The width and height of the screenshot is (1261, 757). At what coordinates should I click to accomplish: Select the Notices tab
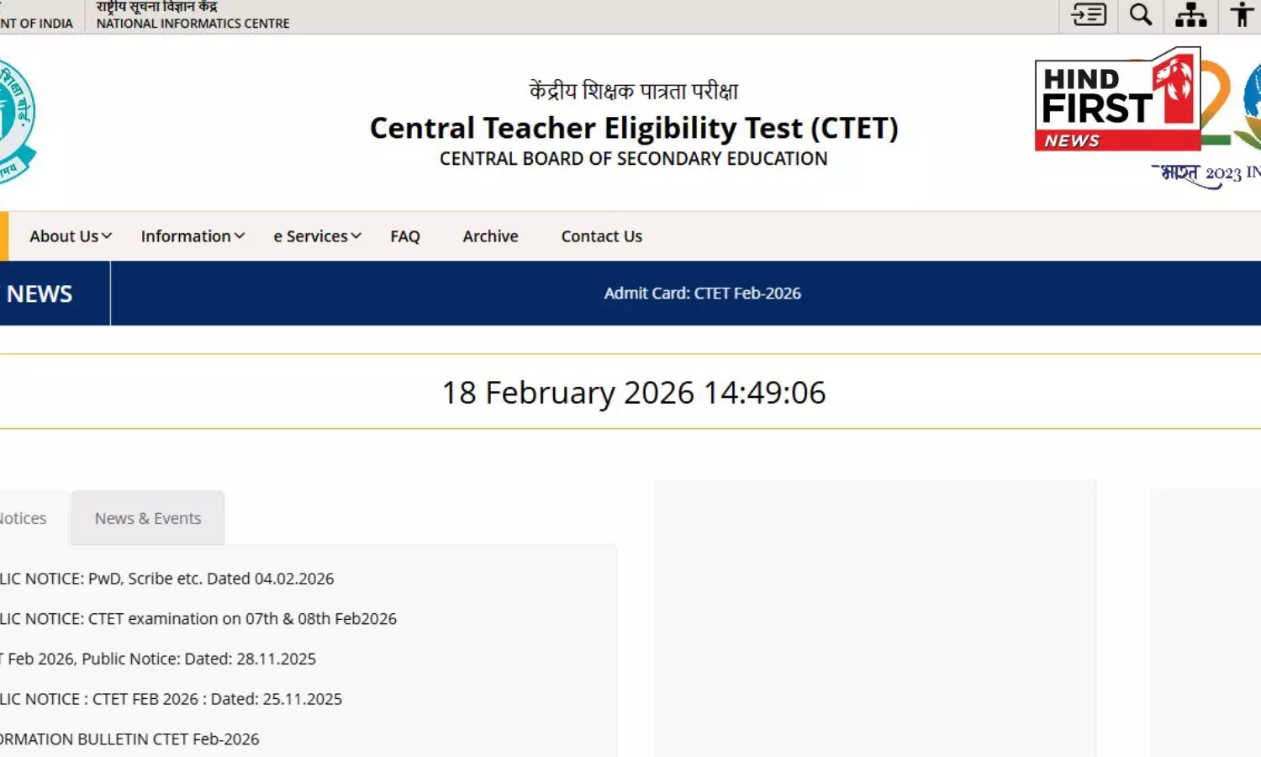coord(22,517)
